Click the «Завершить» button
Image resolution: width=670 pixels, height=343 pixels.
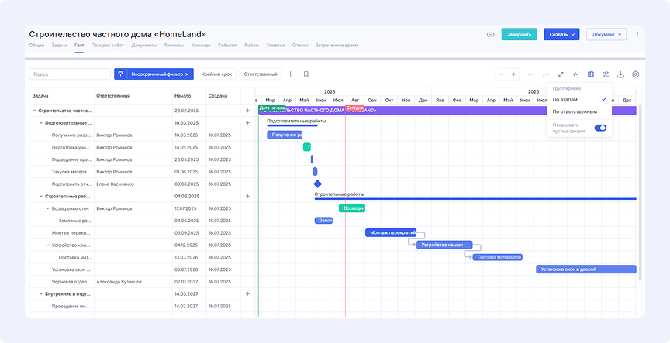click(519, 35)
